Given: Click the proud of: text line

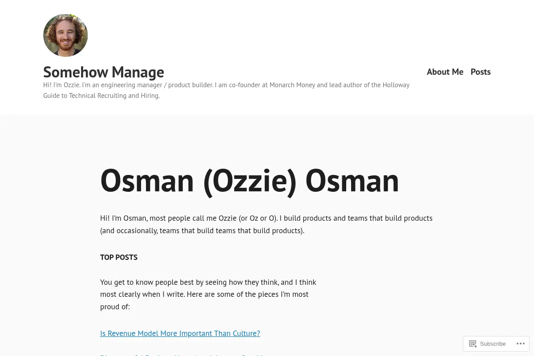Looking at the screenshot, I should 115,307.
